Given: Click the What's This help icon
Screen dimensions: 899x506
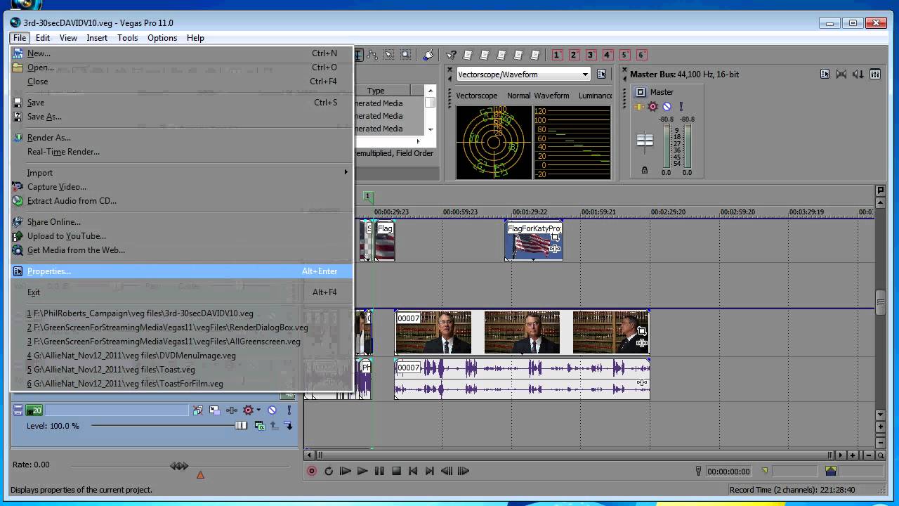Looking at the screenshot, I should click(x=451, y=55).
